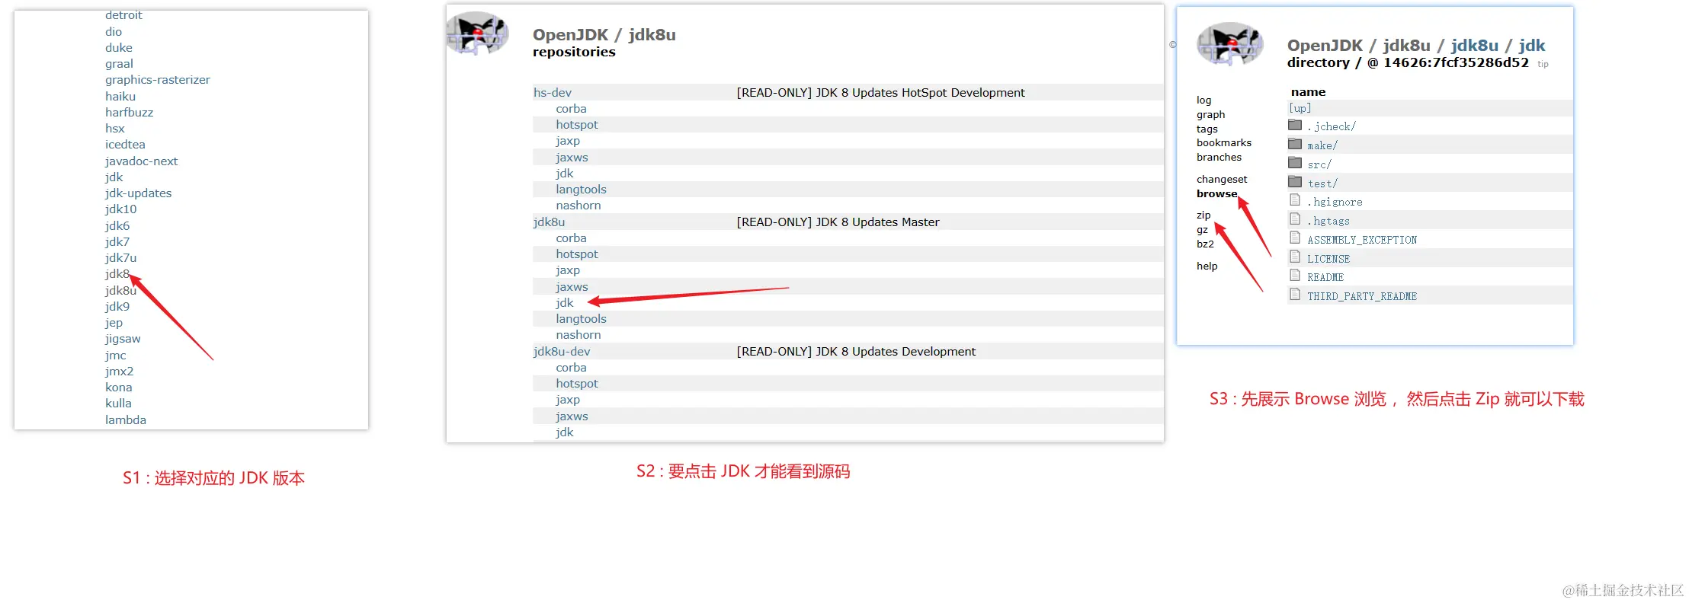
Task: Click the tip tag next to changeset id
Action: click(1543, 64)
